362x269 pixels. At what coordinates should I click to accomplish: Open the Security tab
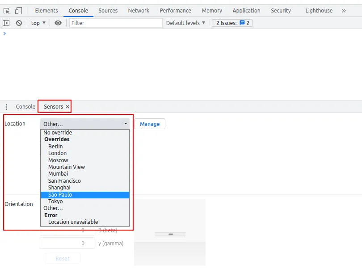coord(281,11)
